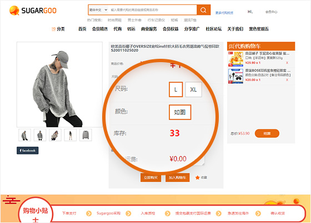This screenshot has width=311, height=223.
Task: Click the 结算 checkout button
Action: tap(267, 134)
